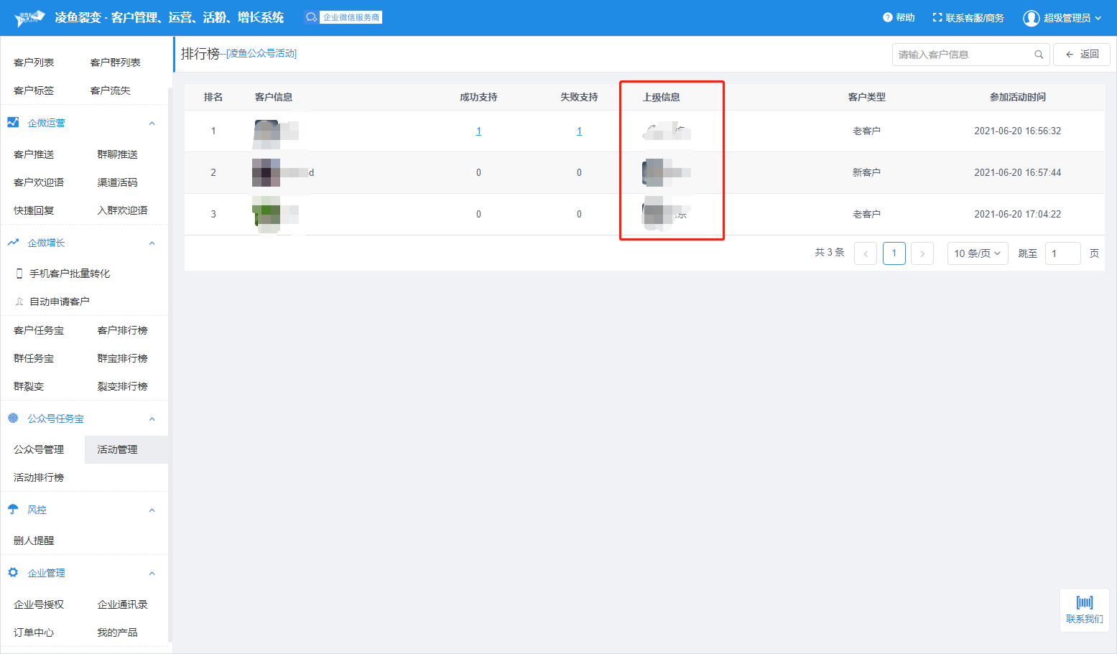
Task: Click the 联系我们 barcode icon
Action: tap(1084, 602)
